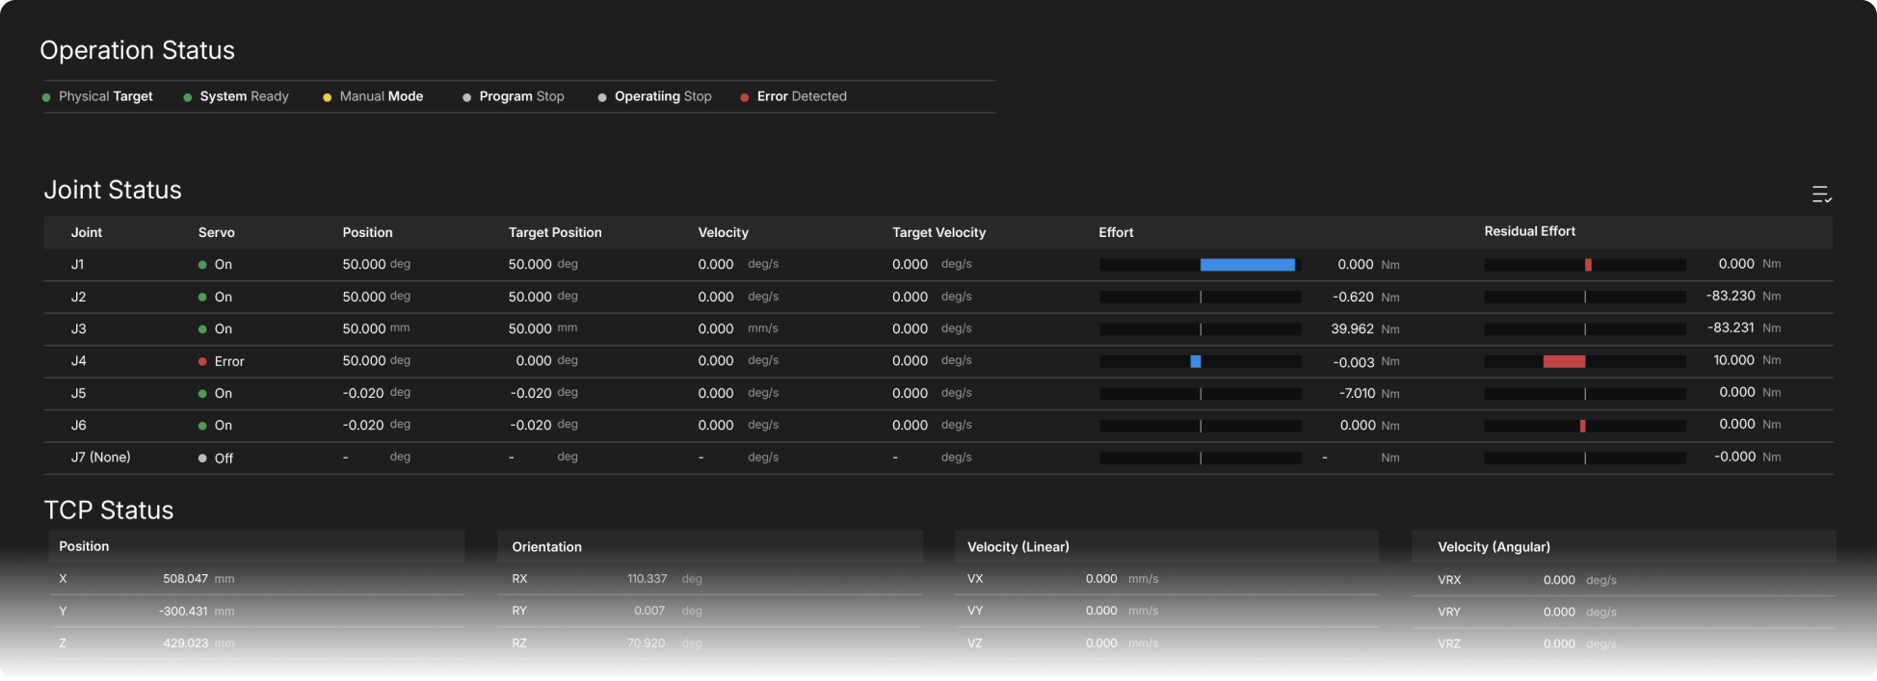
Task: Click the J1 blue effort bar
Action: click(x=1248, y=264)
